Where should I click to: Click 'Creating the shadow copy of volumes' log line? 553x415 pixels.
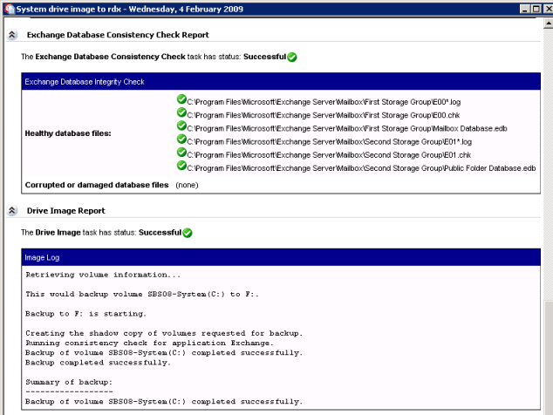(x=164, y=333)
